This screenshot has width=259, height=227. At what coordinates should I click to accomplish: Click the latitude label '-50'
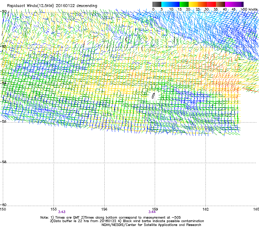click(x=3, y=11)
